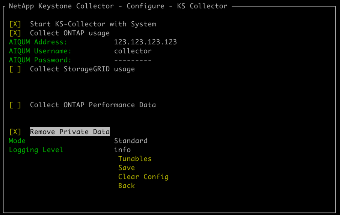The image size is (340, 215).
Task: Change the Mode value Standard
Action: click(x=131, y=141)
